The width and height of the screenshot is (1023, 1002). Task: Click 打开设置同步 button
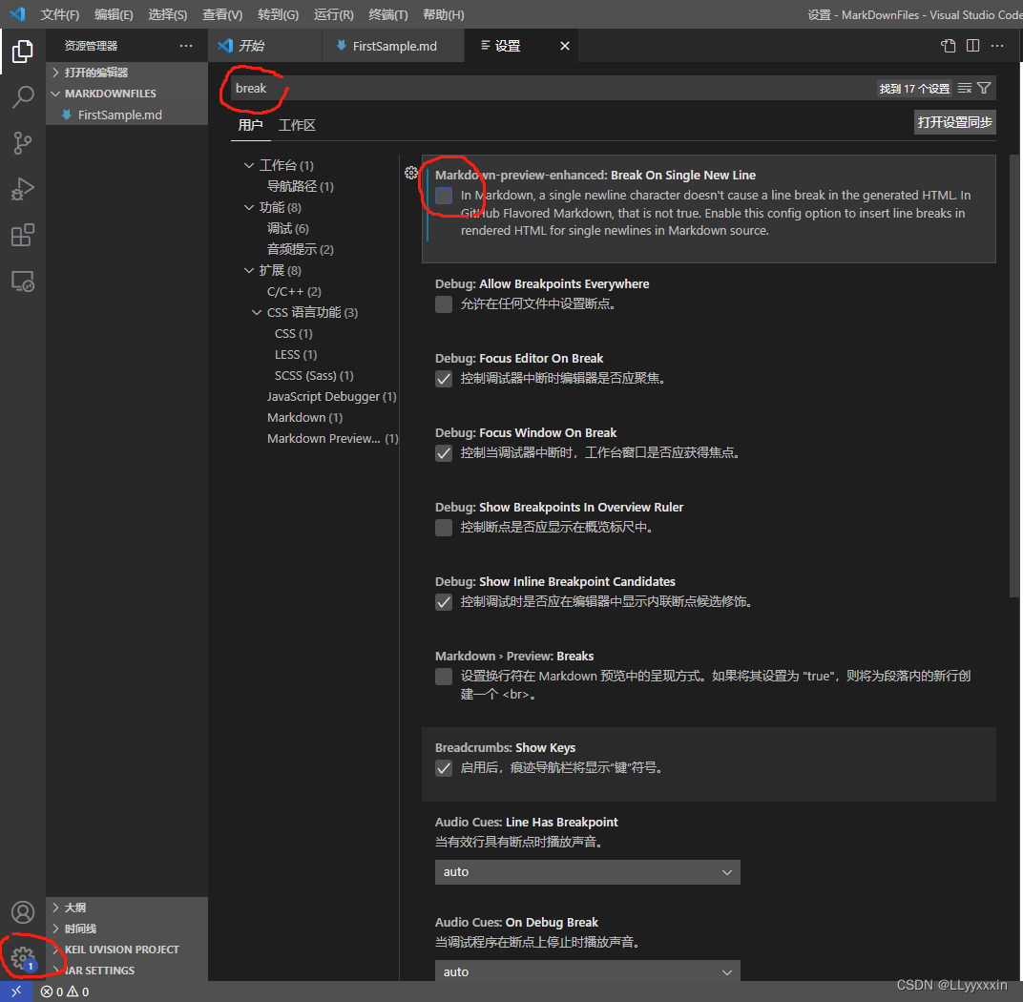pos(954,122)
